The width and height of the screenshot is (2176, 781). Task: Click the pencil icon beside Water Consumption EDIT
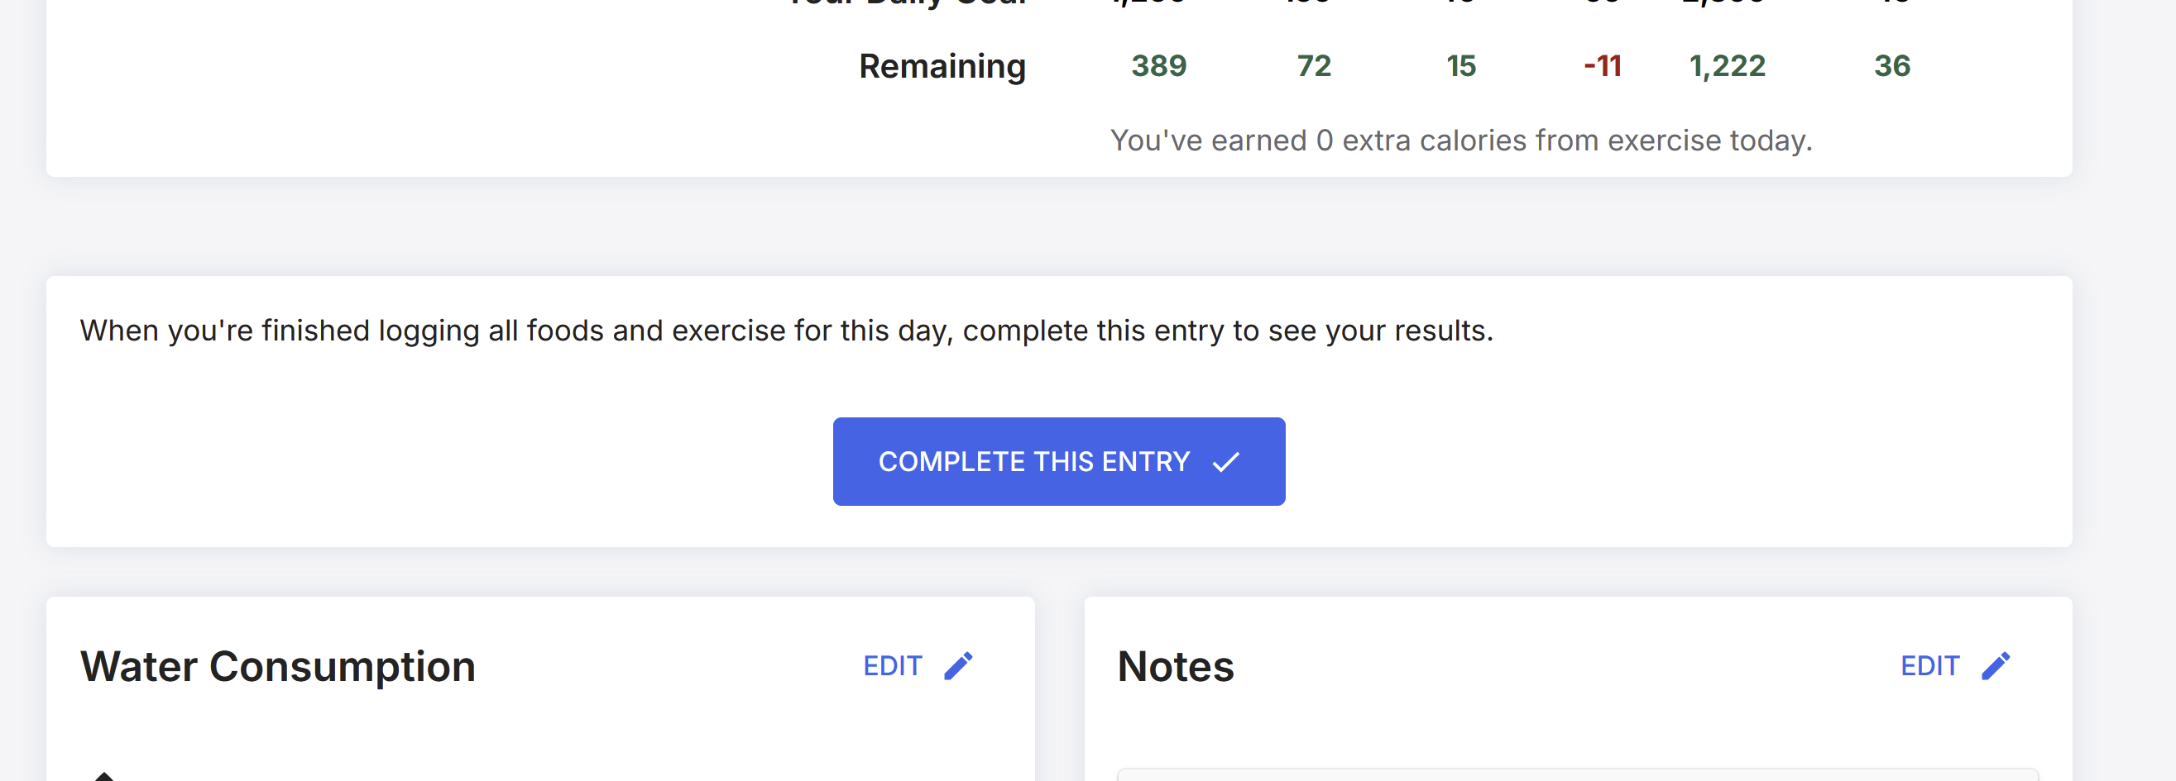click(x=958, y=666)
